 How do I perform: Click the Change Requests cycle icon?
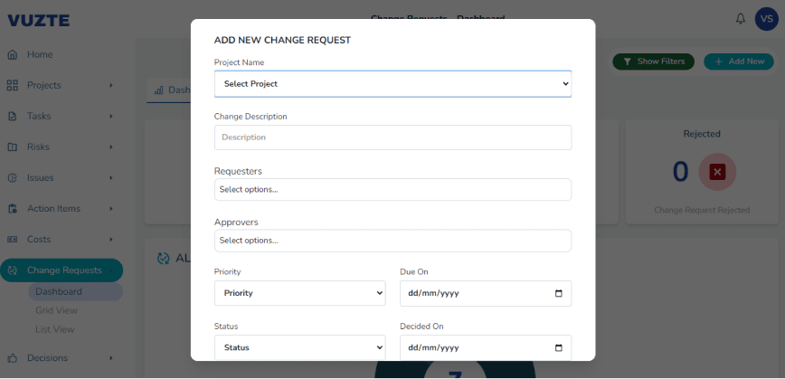[x=13, y=270]
